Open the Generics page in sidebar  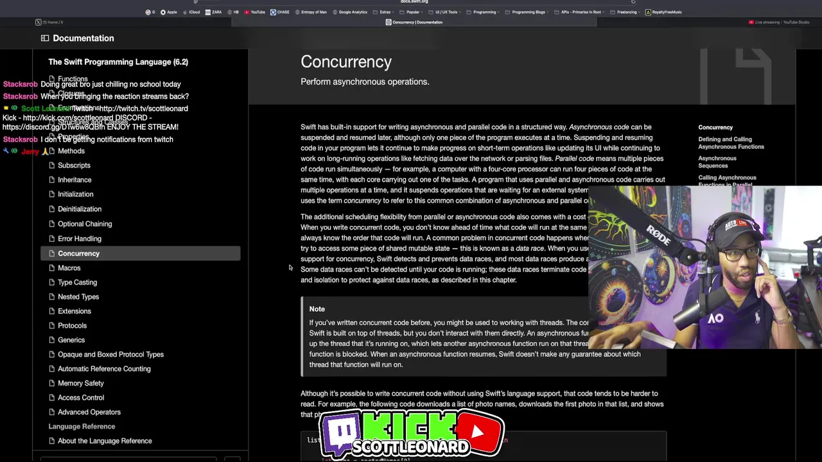pos(71,340)
